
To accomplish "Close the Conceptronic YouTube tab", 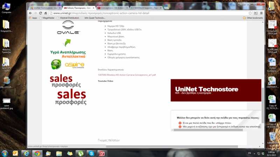I will pos(127,8).
